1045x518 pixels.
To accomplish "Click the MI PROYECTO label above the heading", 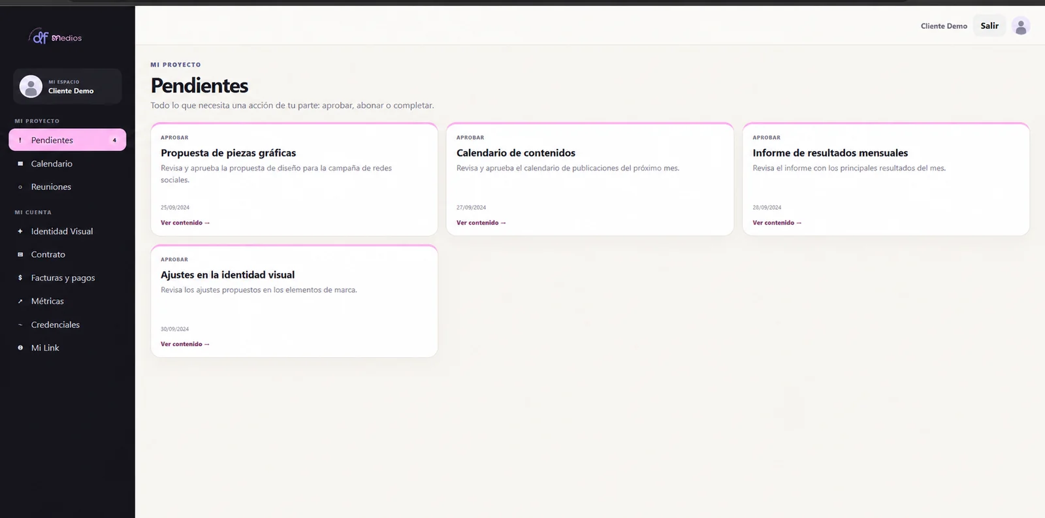I will coord(176,65).
